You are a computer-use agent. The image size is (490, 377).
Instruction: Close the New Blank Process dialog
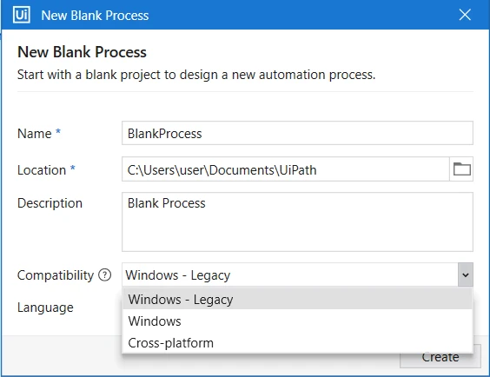465,15
